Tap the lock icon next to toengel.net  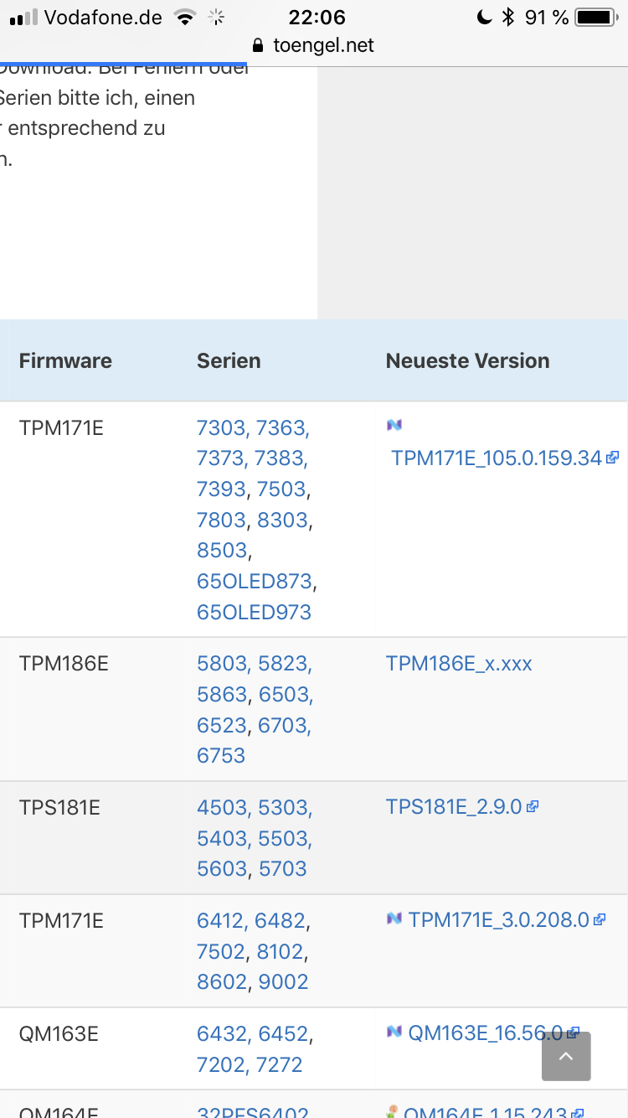pyautogui.click(x=258, y=45)
